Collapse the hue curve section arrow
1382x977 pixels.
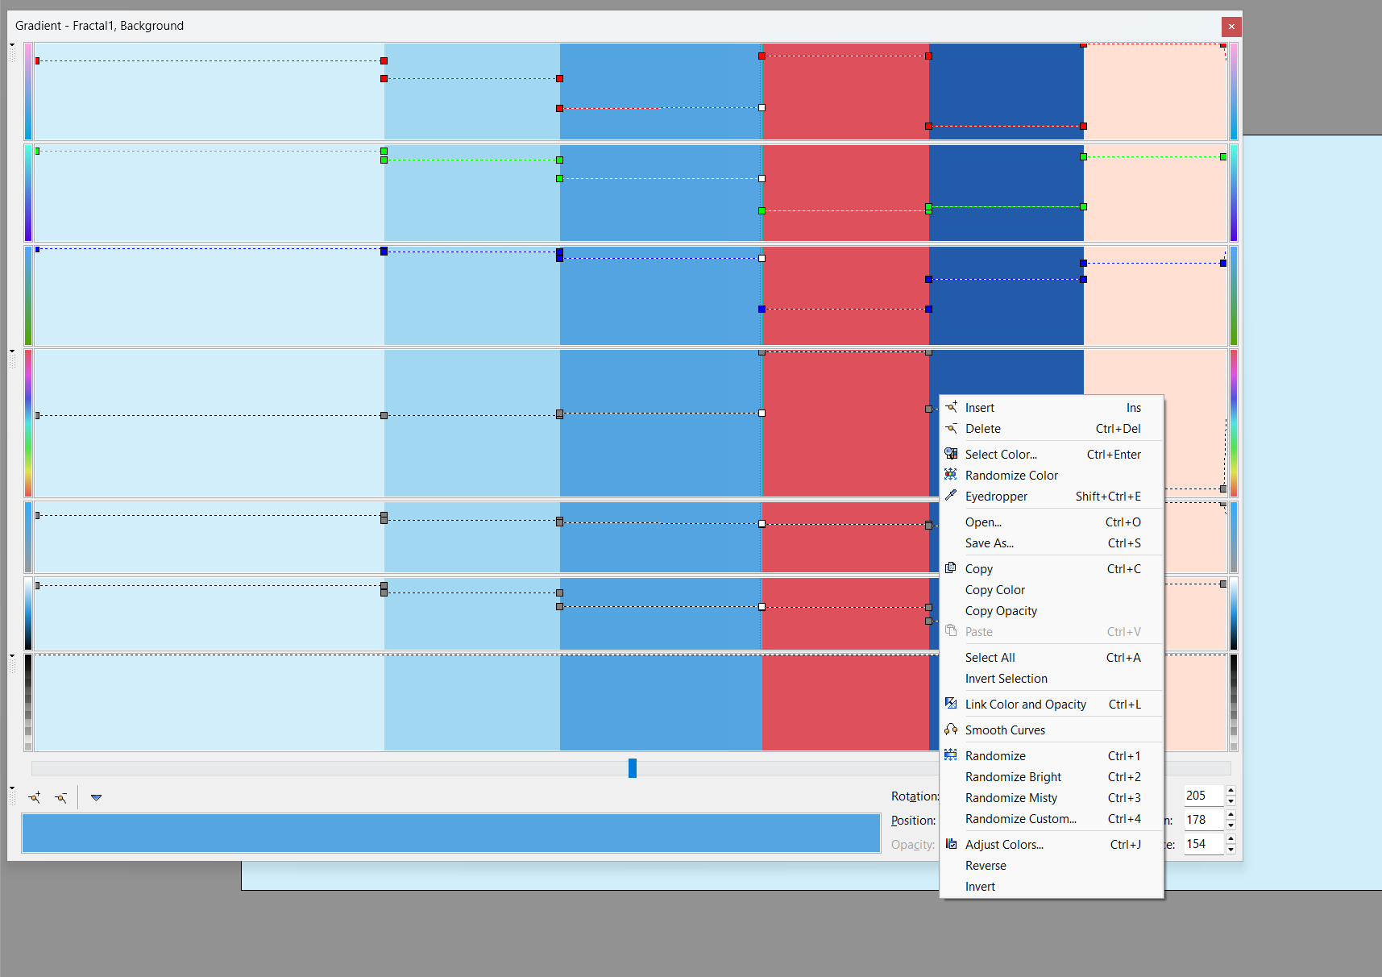point(12,351)
